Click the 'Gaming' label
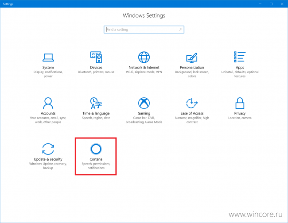 144,113
